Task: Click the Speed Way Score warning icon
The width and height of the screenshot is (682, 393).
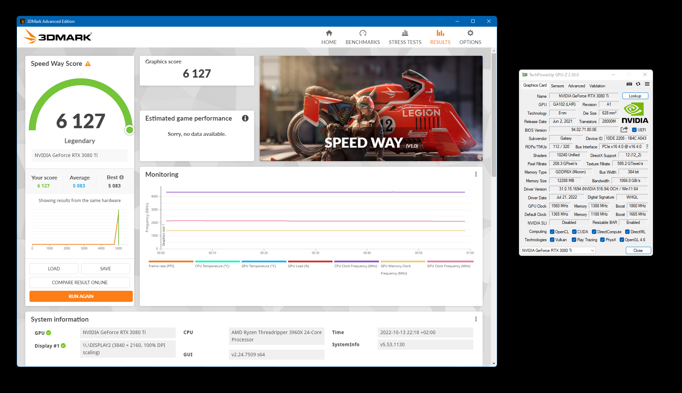Action: [88, 64]
